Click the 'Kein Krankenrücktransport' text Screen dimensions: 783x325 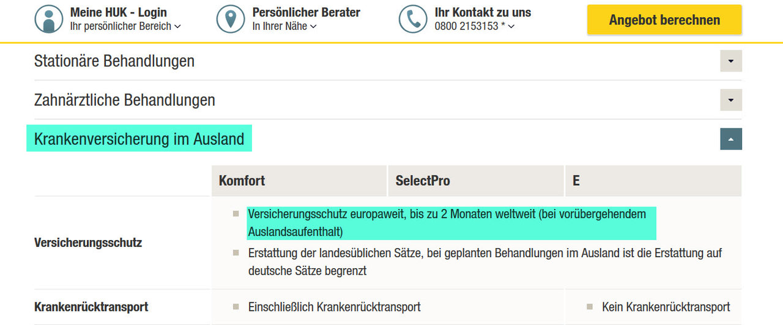(x=666, y=307)
